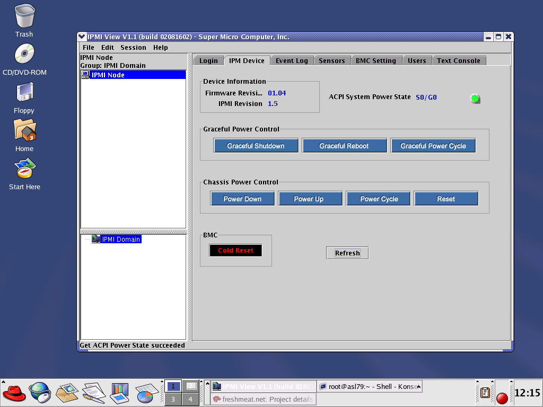The height and width of the screenshot is (407, 543).
Task: Click the Graceful Shutdown button
Action: tap(256, 146)
